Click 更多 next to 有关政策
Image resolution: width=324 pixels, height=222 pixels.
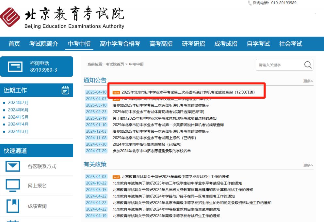click(x=308, y=165)
